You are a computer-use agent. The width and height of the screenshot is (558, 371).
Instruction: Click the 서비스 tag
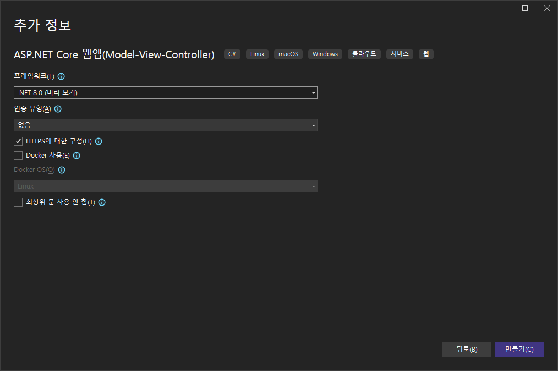pos(400,54)
